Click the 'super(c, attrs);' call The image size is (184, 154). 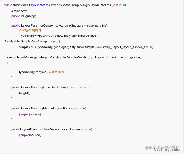[97, 25]
